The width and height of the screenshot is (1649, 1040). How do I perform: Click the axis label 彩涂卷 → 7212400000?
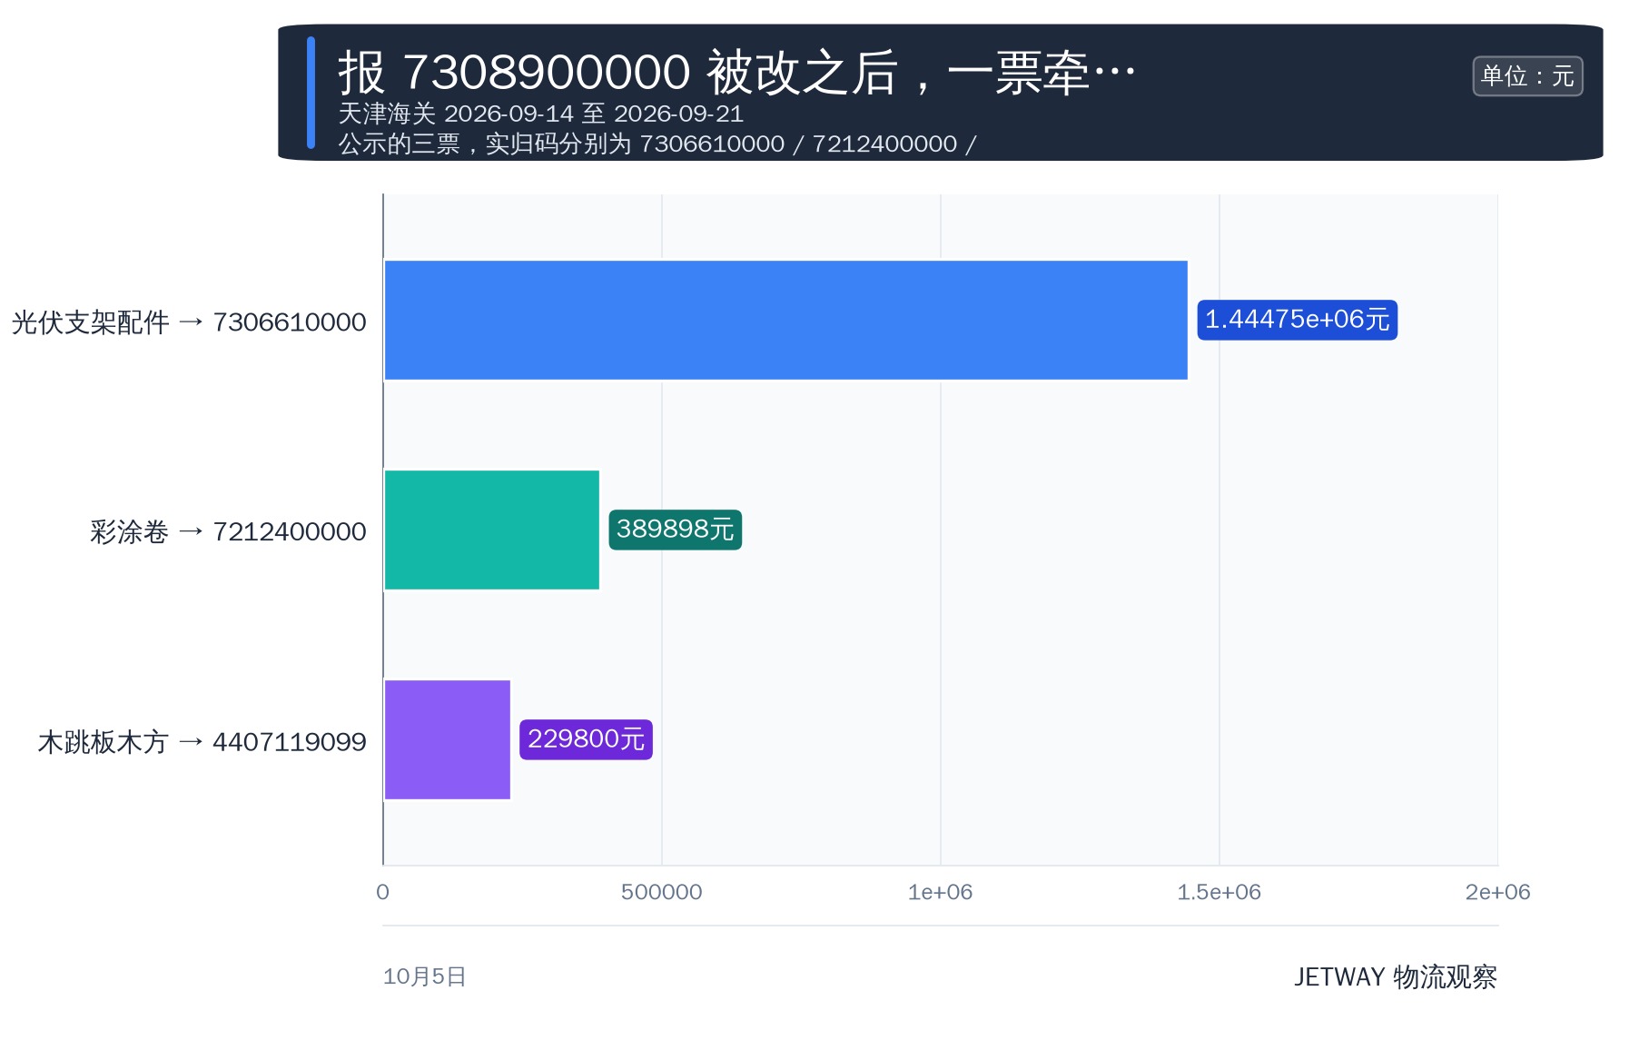(228, 531)
